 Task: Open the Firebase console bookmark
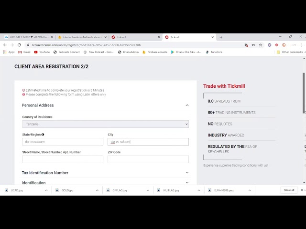tap(155, 52)
